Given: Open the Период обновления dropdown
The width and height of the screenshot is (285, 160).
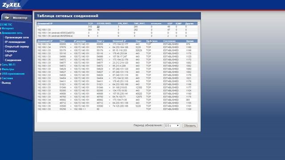Looking at the screenshot, I should click(x=172, y=125).
